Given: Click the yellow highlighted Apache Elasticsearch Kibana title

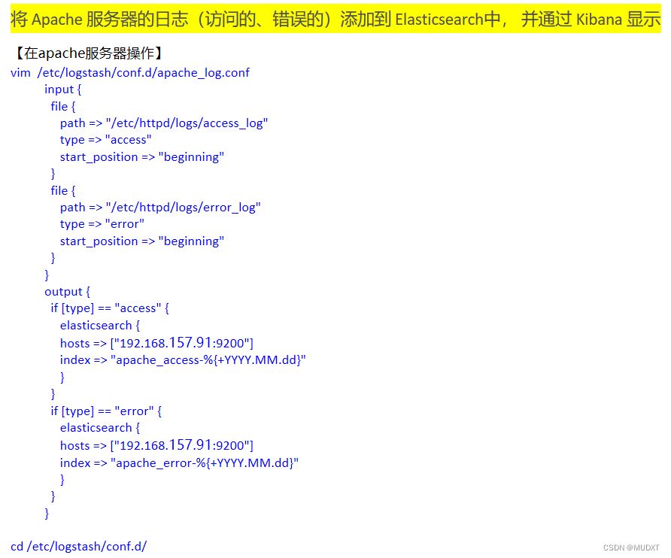Looking at the screenshot, I should pos(335,20).
